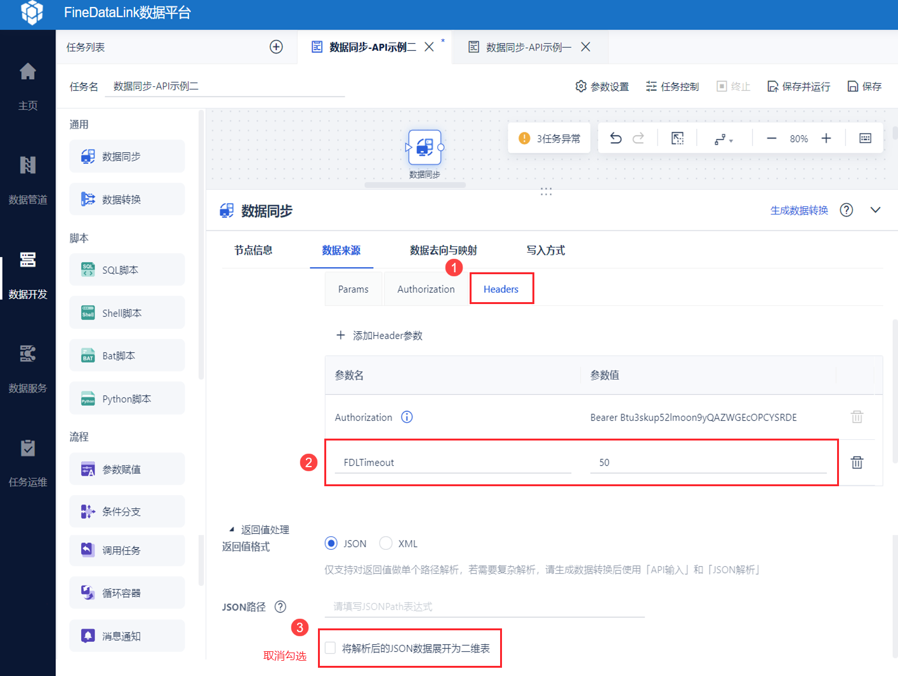Click the fit-to-canvas selection icon

tap(678, 138)
